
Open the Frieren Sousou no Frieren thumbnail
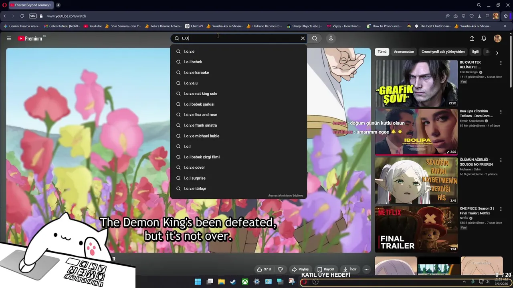[x=416, y=180]
